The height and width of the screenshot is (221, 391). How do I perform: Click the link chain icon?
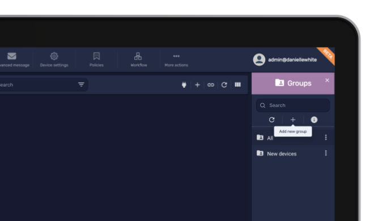(211, 85)
